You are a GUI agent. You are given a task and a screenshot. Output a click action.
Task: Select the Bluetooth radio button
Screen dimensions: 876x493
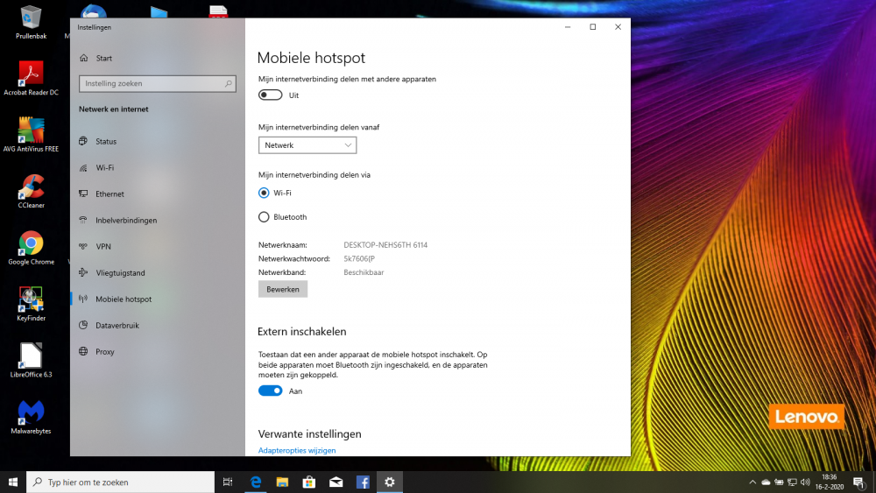pyautogui.click(x=264, y=217)
